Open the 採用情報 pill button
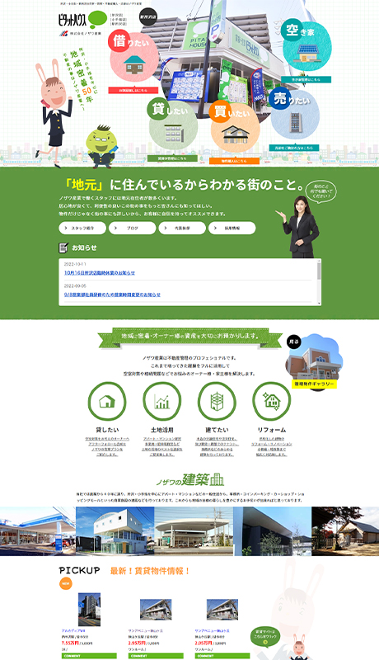The height and width of the screenshot is (660, 379). click(232, 228)
